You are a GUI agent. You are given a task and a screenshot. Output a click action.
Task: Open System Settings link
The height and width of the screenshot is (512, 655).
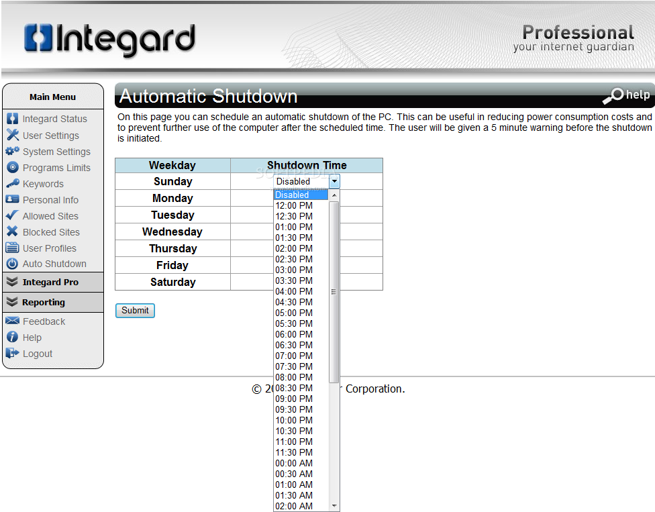coord(56,152)
